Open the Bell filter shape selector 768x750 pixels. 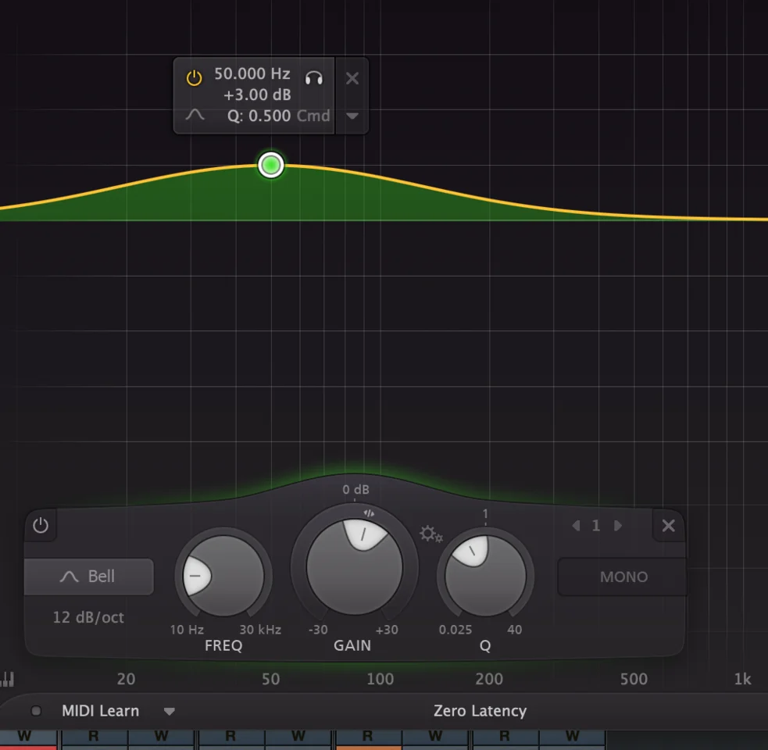point(88,577)
